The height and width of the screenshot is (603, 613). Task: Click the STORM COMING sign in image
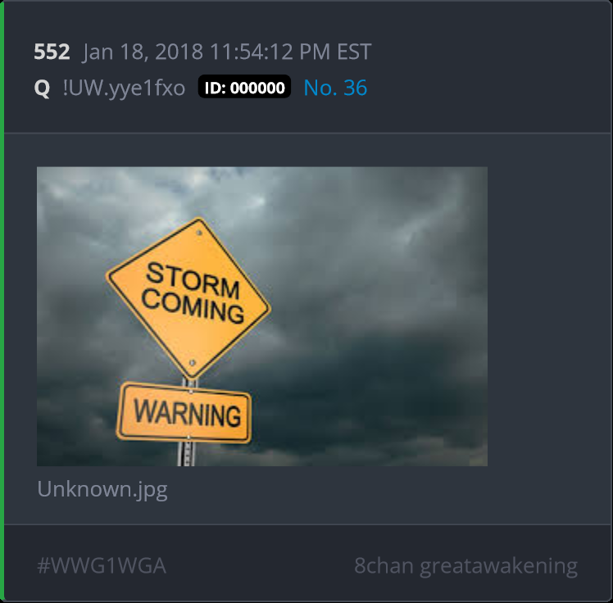tap(188, 297)
